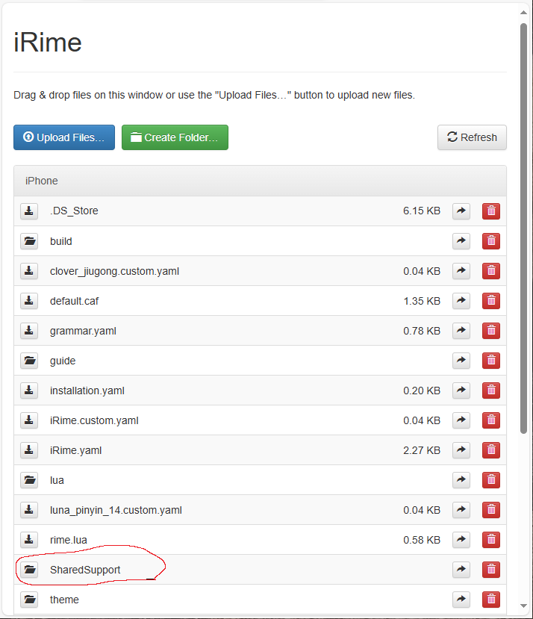The image size is (533, 619).
Task: Click move arrow for SharedSupport folder
Action: (461, 570)
